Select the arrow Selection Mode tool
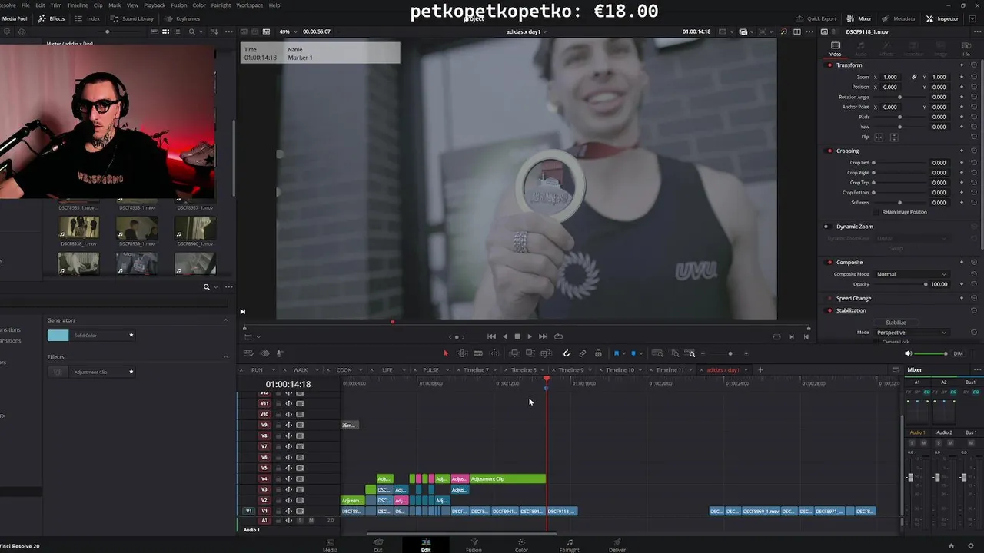Screen dimensions: 984x553 coord(445,353)
